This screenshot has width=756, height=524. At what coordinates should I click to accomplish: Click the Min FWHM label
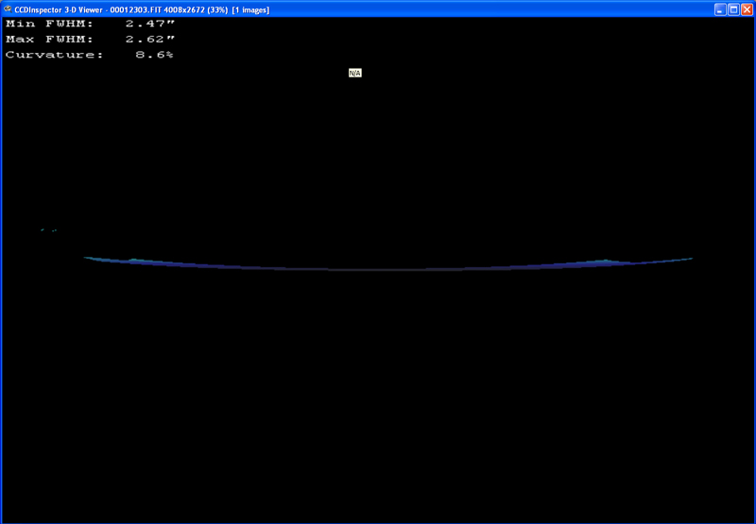pyautogui.click(x=49, y=24)
